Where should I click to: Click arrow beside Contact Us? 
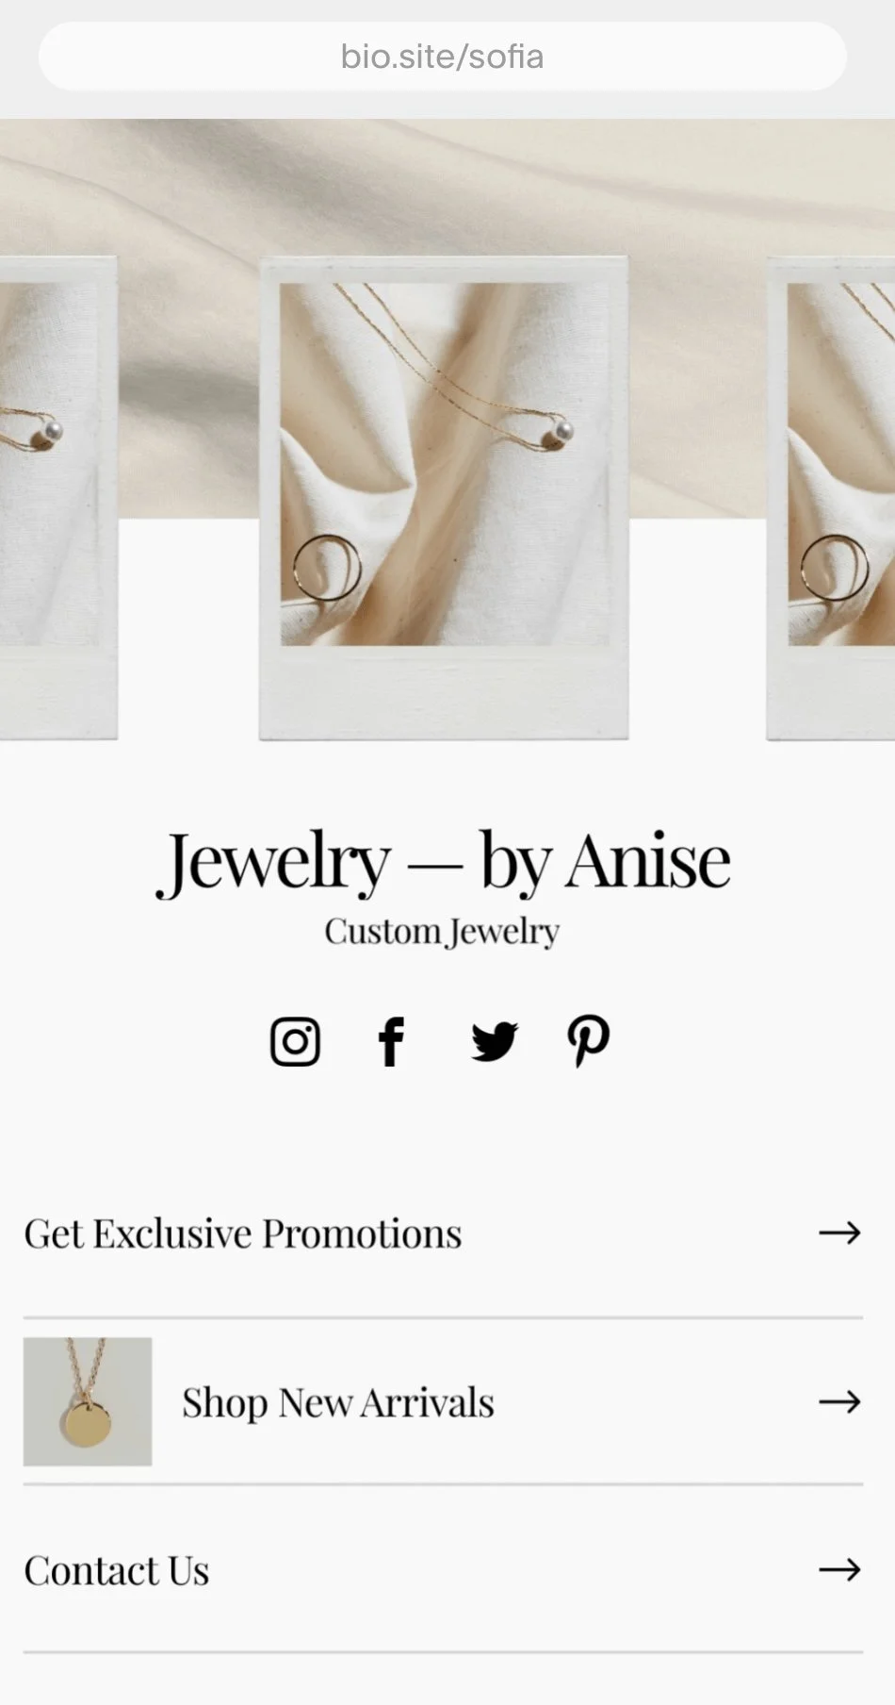[839, 1569]
